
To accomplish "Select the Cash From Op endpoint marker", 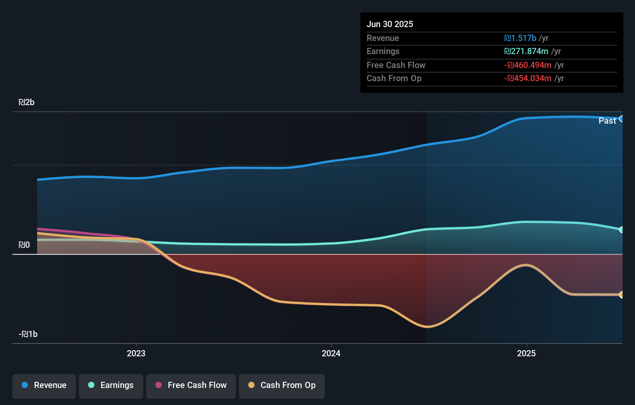I will point(621,294).
